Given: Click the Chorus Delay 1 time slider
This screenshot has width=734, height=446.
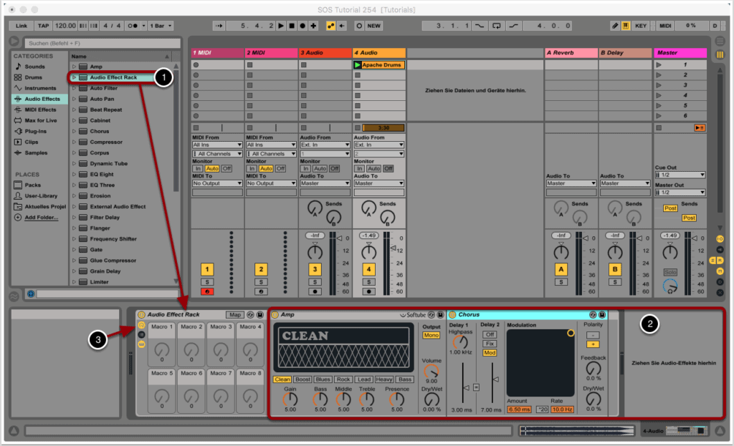Looking at the screenshot, I should pos(462,387).
